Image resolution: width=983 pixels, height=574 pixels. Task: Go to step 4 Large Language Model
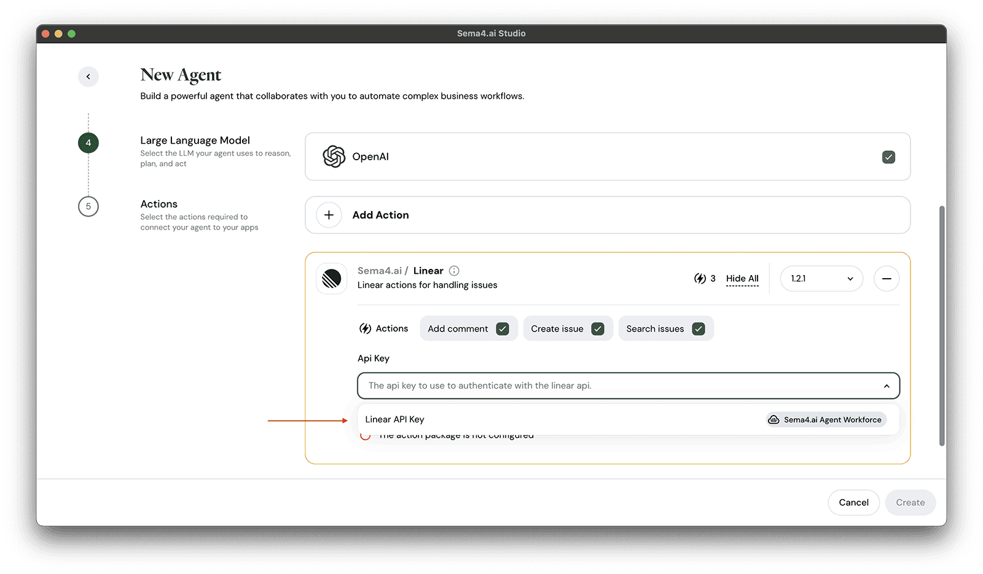(88, 143)
